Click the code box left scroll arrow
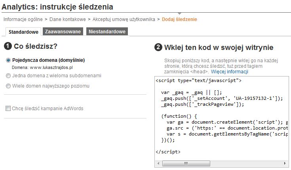The image size is (291, 170). click(158, 164)
